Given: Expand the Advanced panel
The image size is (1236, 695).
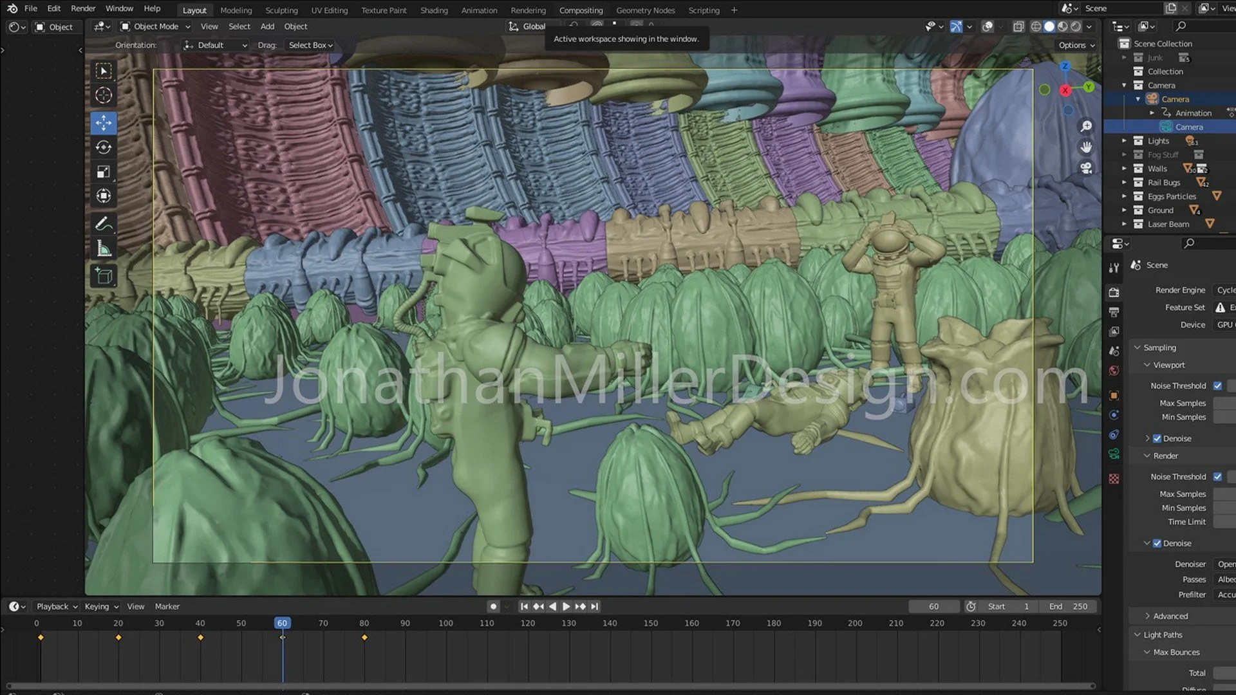Looking at the screenshot, I should pos(1147,616).
